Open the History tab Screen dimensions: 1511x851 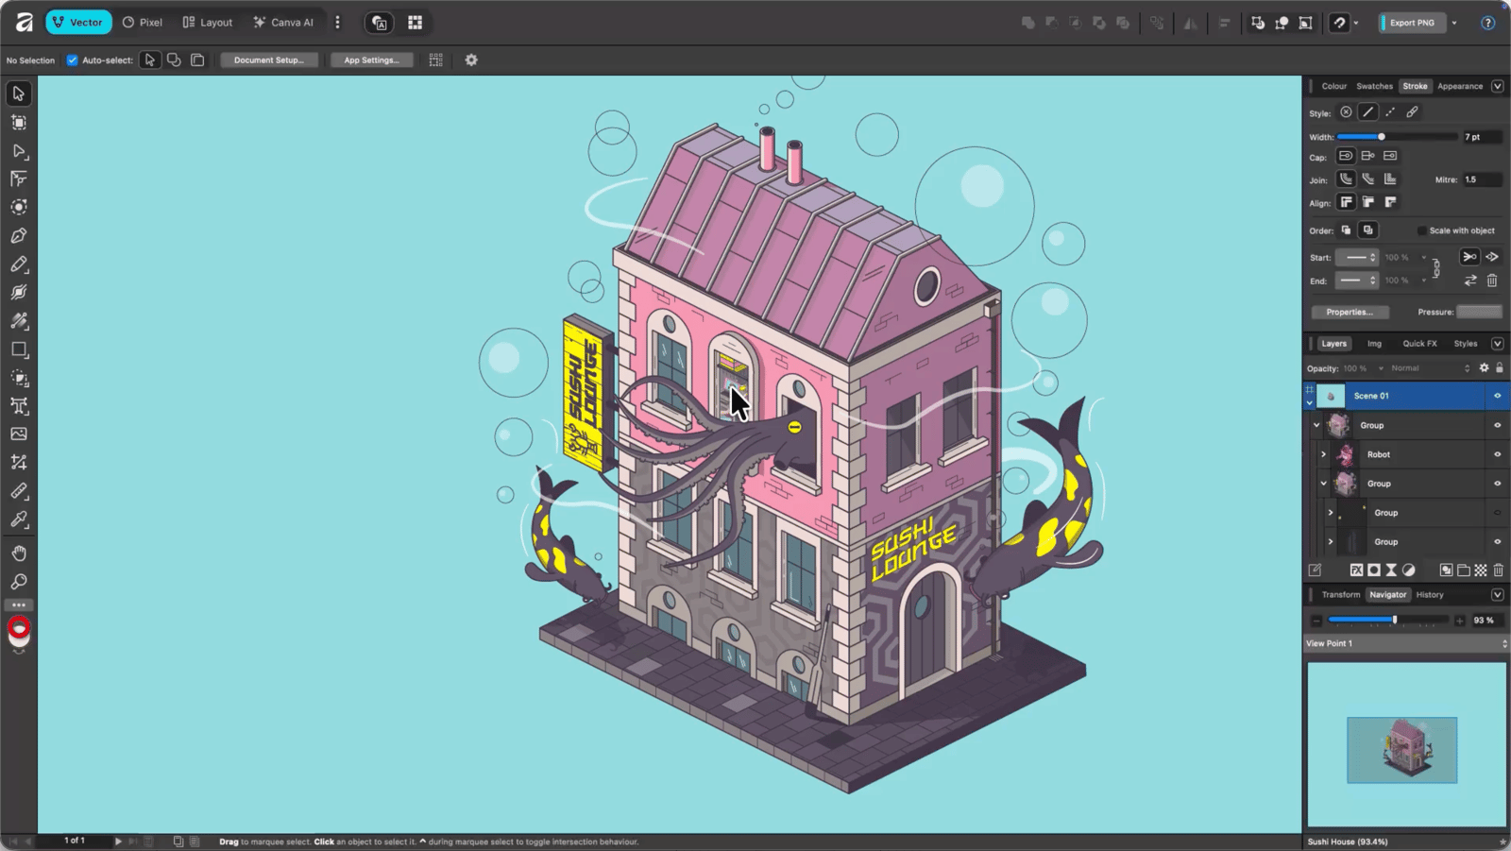(1429, 595)
